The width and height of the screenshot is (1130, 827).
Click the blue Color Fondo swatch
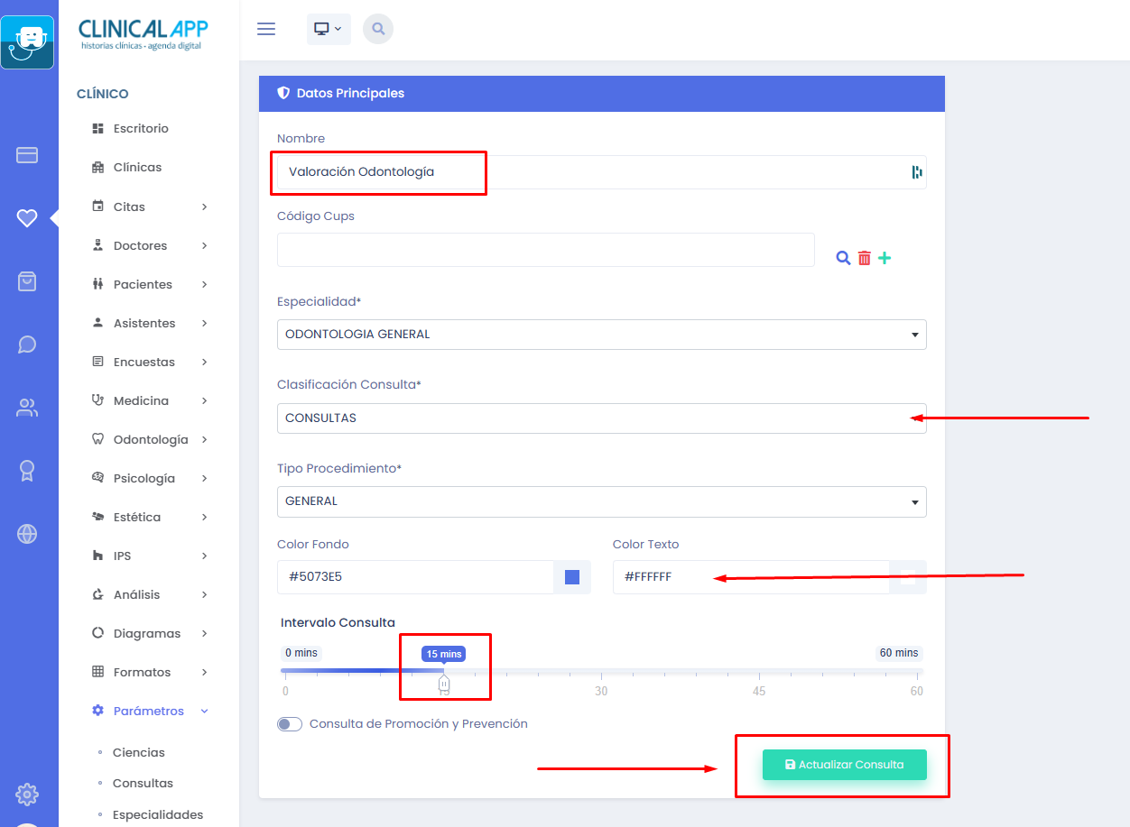point(572,577)
